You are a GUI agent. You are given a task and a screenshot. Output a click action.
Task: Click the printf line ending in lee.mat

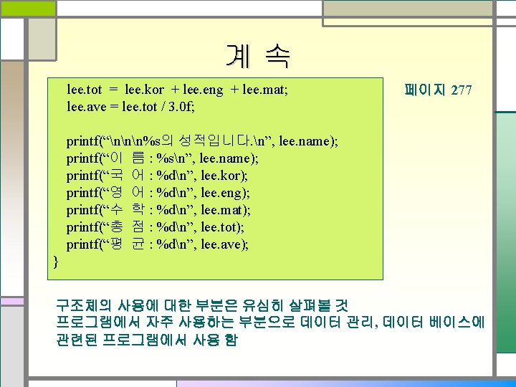(158, 210)
